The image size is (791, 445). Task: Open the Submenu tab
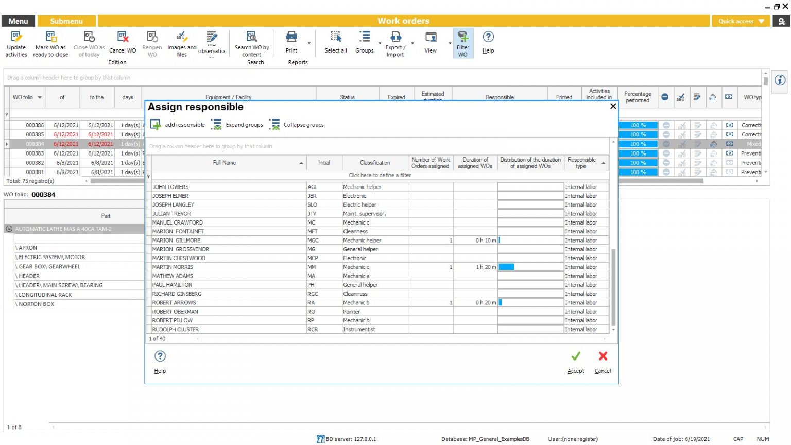coord(66,21)
